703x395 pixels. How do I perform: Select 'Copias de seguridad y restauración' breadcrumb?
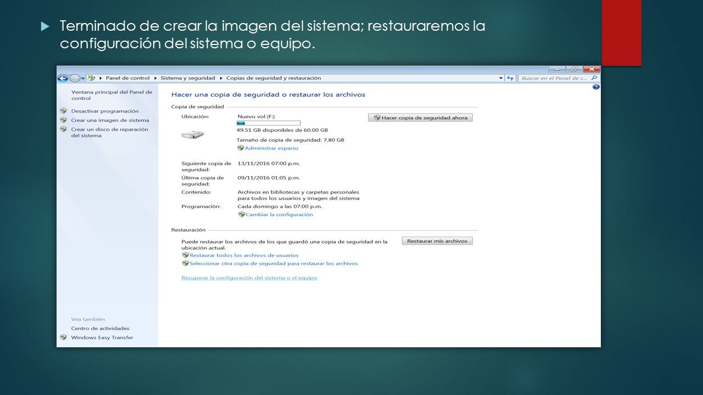(x=274, y=78)
